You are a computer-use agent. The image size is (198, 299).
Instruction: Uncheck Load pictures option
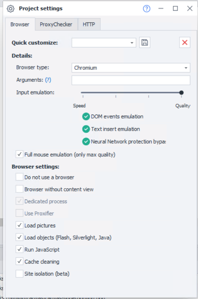[x=19, y=225]
